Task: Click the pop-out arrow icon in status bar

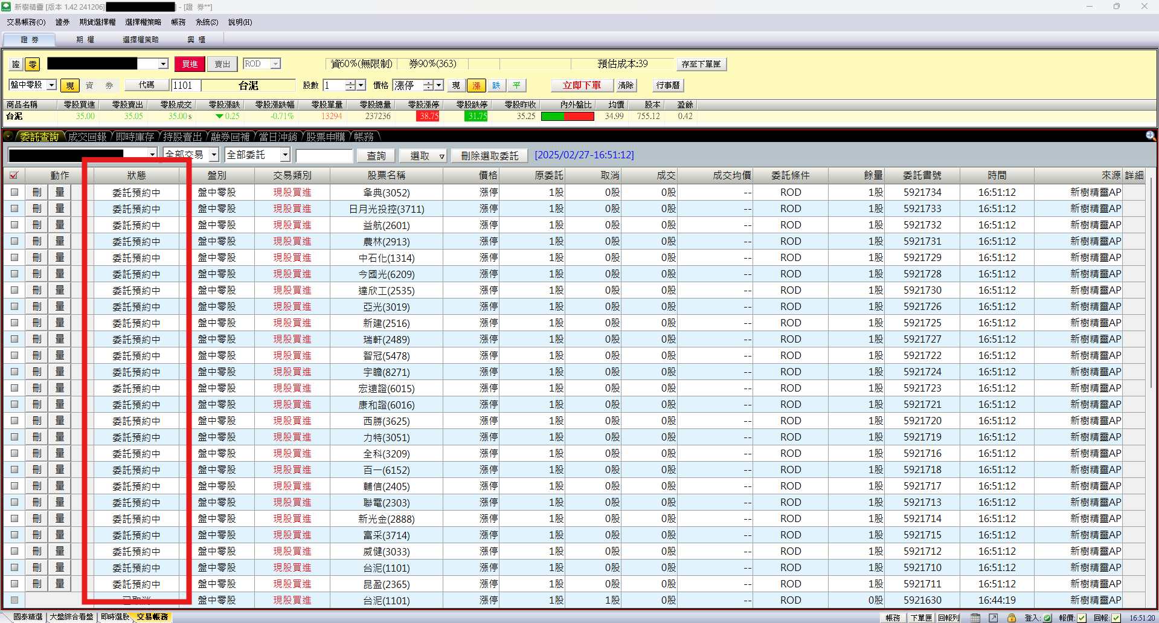Action: [994, 618]
